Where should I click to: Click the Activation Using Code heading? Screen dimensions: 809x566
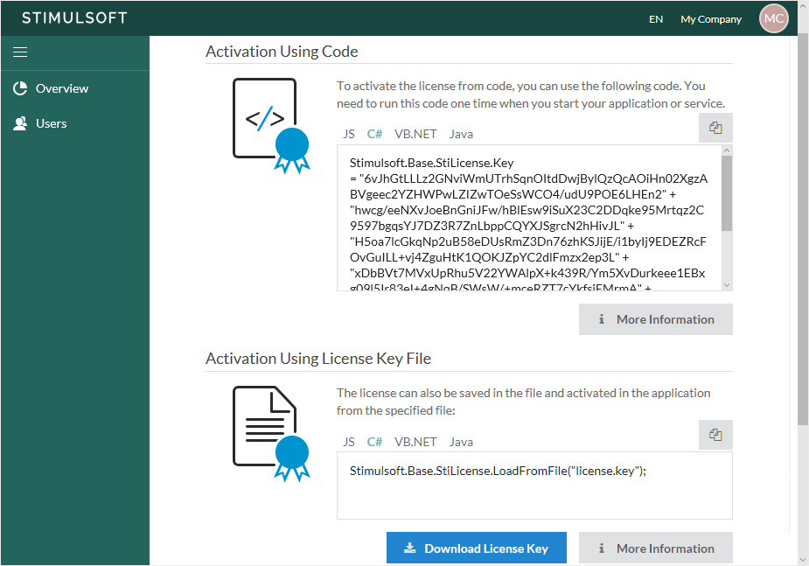(282, 52)
